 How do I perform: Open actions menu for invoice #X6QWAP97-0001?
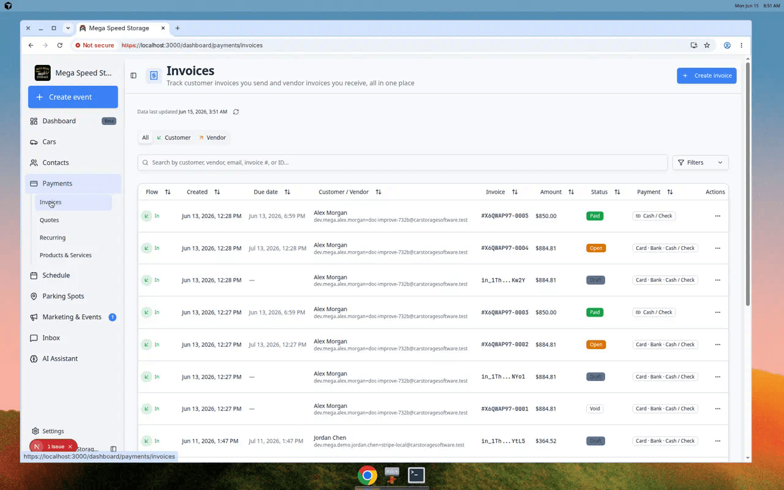(x=717, y=409)
